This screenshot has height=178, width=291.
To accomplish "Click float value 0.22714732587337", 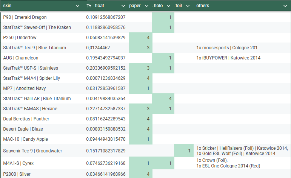I will (x=106, y=109).
